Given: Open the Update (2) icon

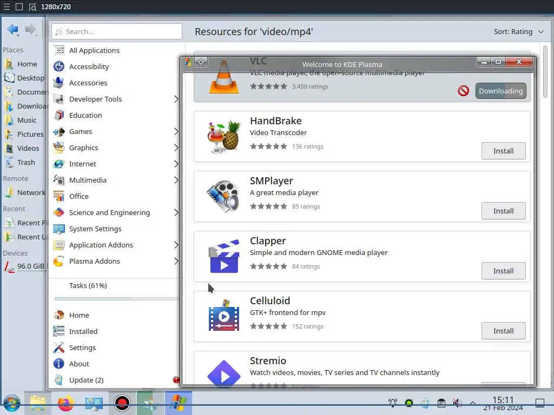Looking at the screenshot, I should (58, 380).
